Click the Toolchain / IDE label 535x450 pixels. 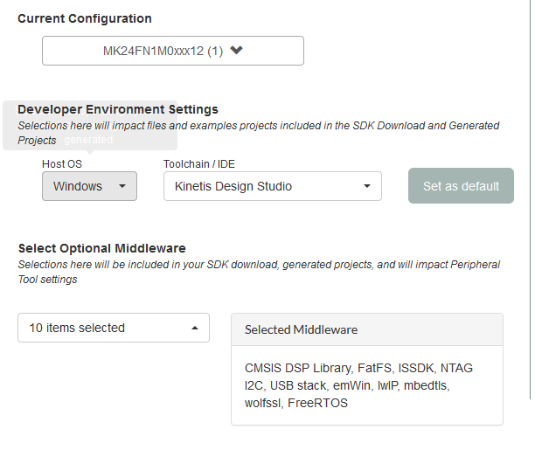(199, 163)
